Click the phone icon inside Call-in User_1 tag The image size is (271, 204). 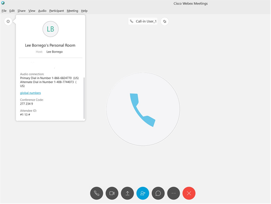[132, 21]
